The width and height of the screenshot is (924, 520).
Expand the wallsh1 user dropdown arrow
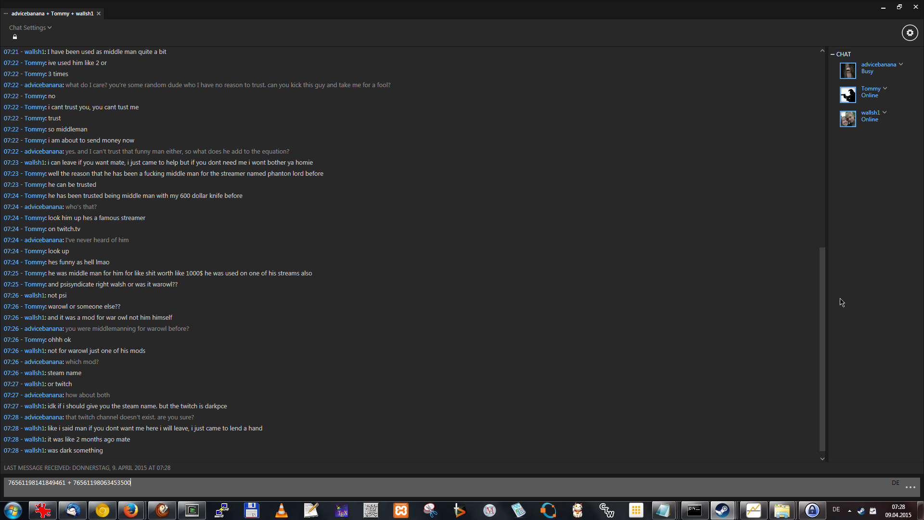point(885,112)
